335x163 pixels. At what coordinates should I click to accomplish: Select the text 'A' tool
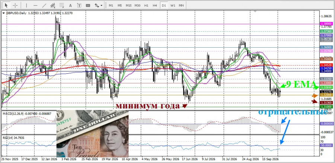(70, 5)
